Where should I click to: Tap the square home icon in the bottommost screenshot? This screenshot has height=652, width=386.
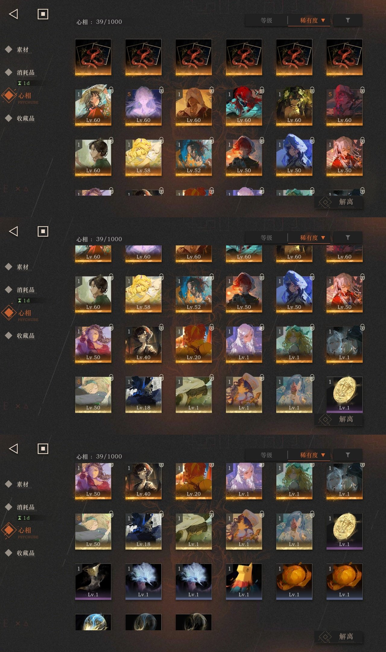43,449
